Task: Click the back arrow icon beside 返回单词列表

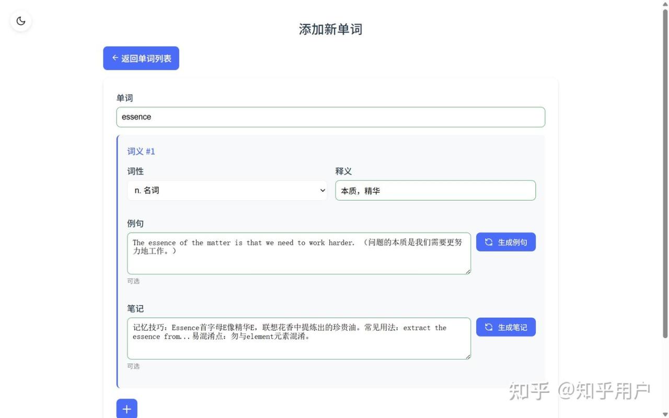Action: coord(115,58)
